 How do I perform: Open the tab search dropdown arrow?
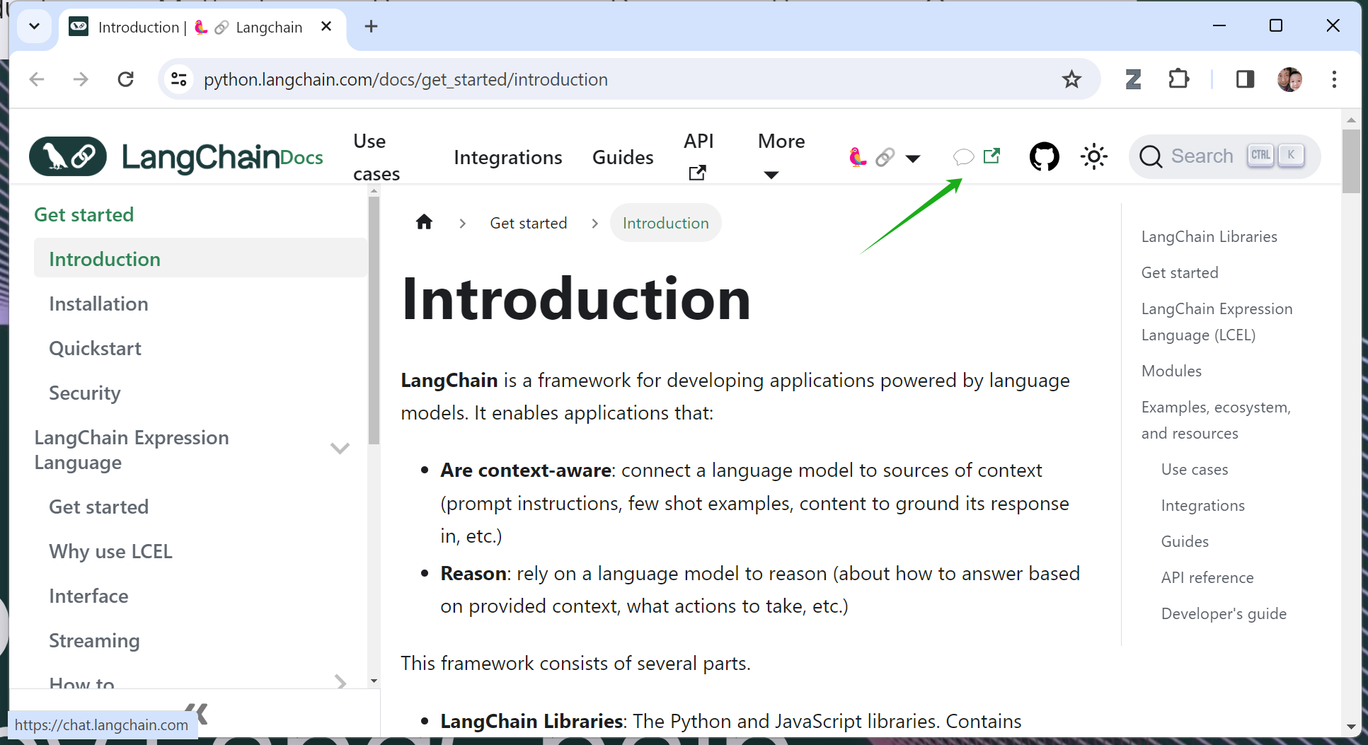pos(34,27)
